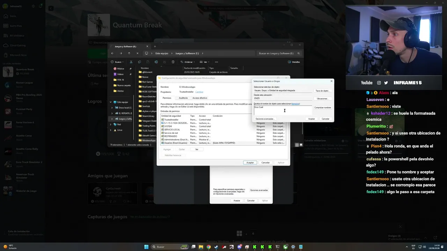Screen dimensions: 447x251
Task: Select Música in Explorer sidebar
Action: point(120,69)
